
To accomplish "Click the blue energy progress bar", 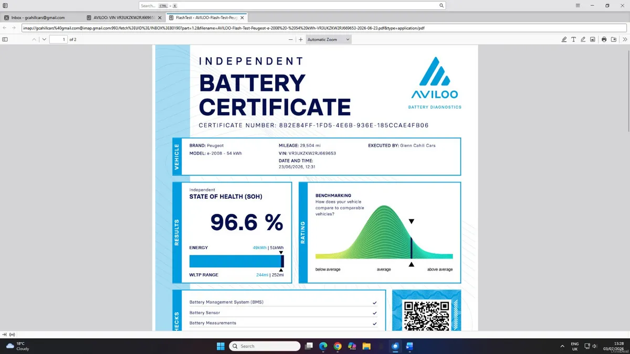I will (236, 261).
